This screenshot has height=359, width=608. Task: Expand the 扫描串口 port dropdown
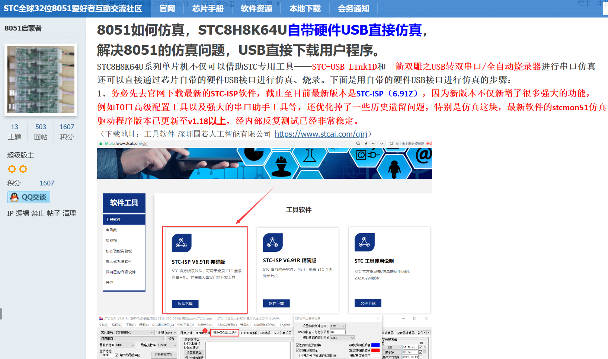click(x=163, y=339)
